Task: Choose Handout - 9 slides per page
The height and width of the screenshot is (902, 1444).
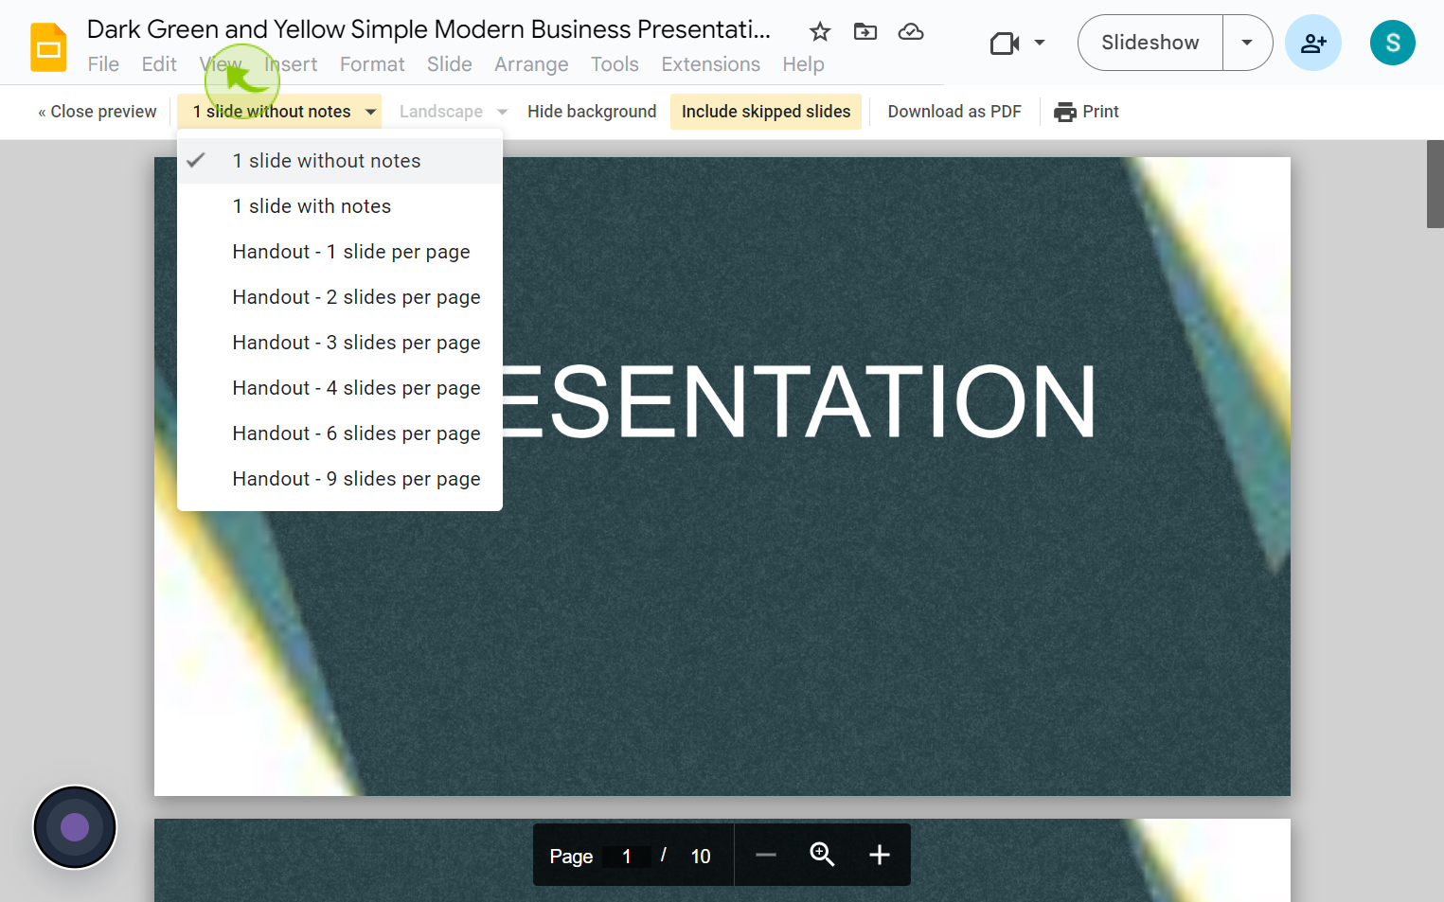Action: pos(340,479)
